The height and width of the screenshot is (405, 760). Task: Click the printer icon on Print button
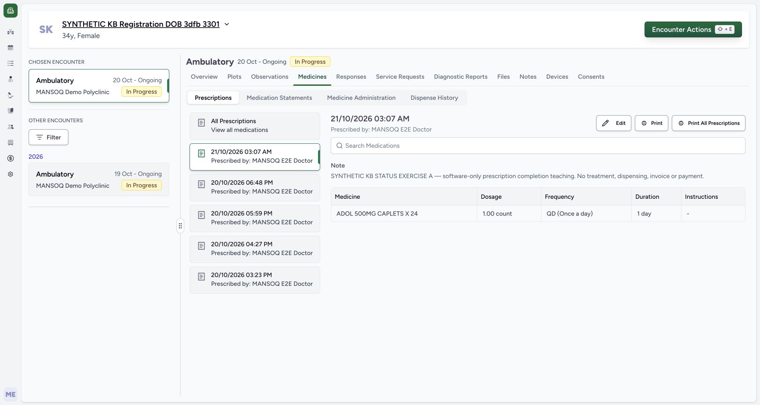[x=644, y=123]
